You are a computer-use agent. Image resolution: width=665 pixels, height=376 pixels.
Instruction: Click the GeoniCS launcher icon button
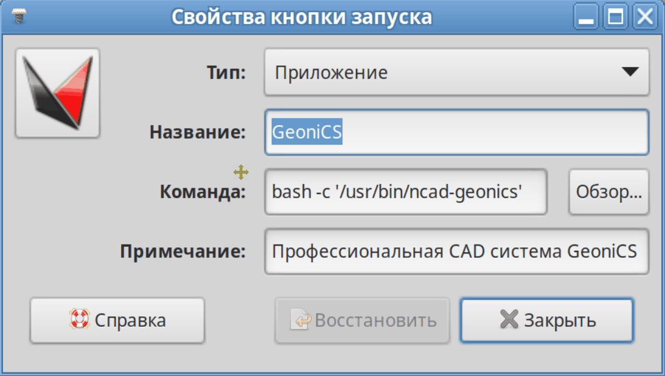point(57,94)
